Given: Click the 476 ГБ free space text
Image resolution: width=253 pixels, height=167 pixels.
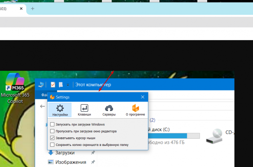Looking at the screenshot, I should point(165,142).
